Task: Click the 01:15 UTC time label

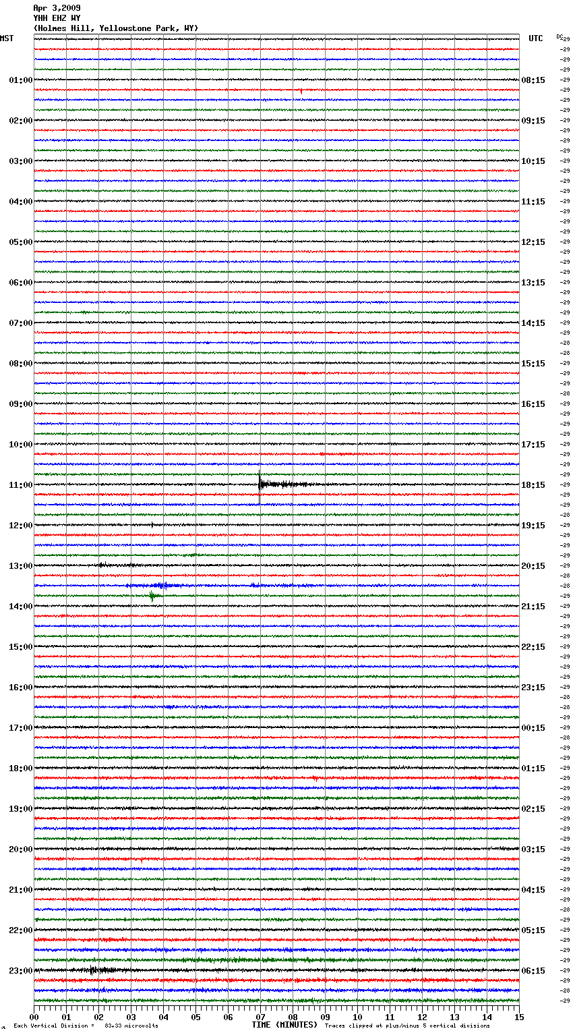Action: pos(533,768)
